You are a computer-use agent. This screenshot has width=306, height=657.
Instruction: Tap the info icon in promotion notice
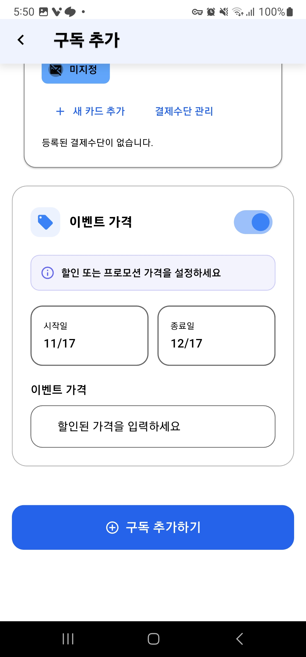[x=48, y=273]
